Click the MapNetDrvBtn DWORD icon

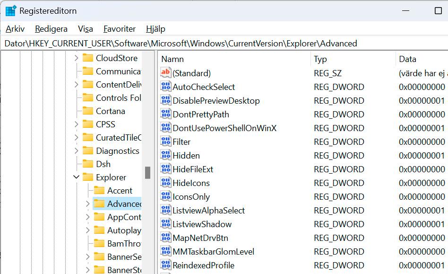(166, 238)
